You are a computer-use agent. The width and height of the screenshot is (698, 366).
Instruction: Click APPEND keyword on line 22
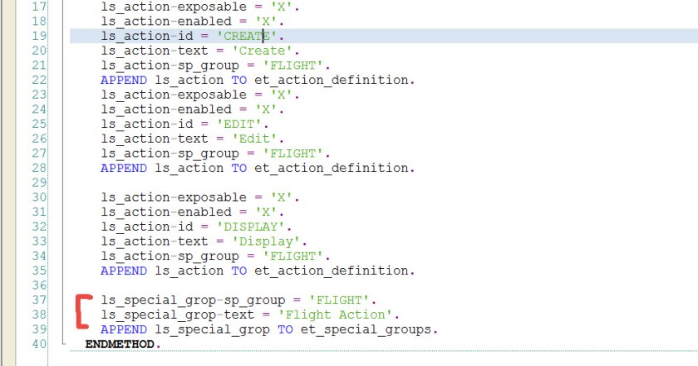click(124, 80)
